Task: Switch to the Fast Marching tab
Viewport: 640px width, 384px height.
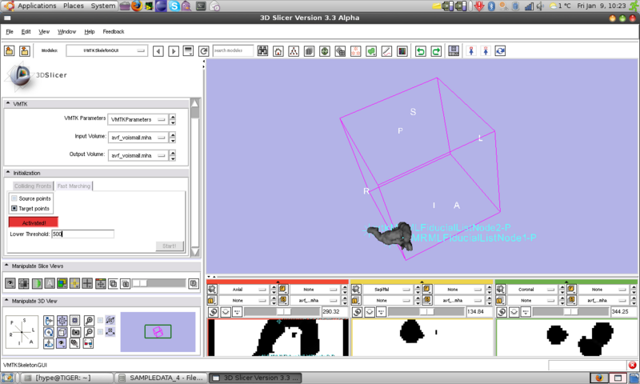Action: (x=74, y=186)
